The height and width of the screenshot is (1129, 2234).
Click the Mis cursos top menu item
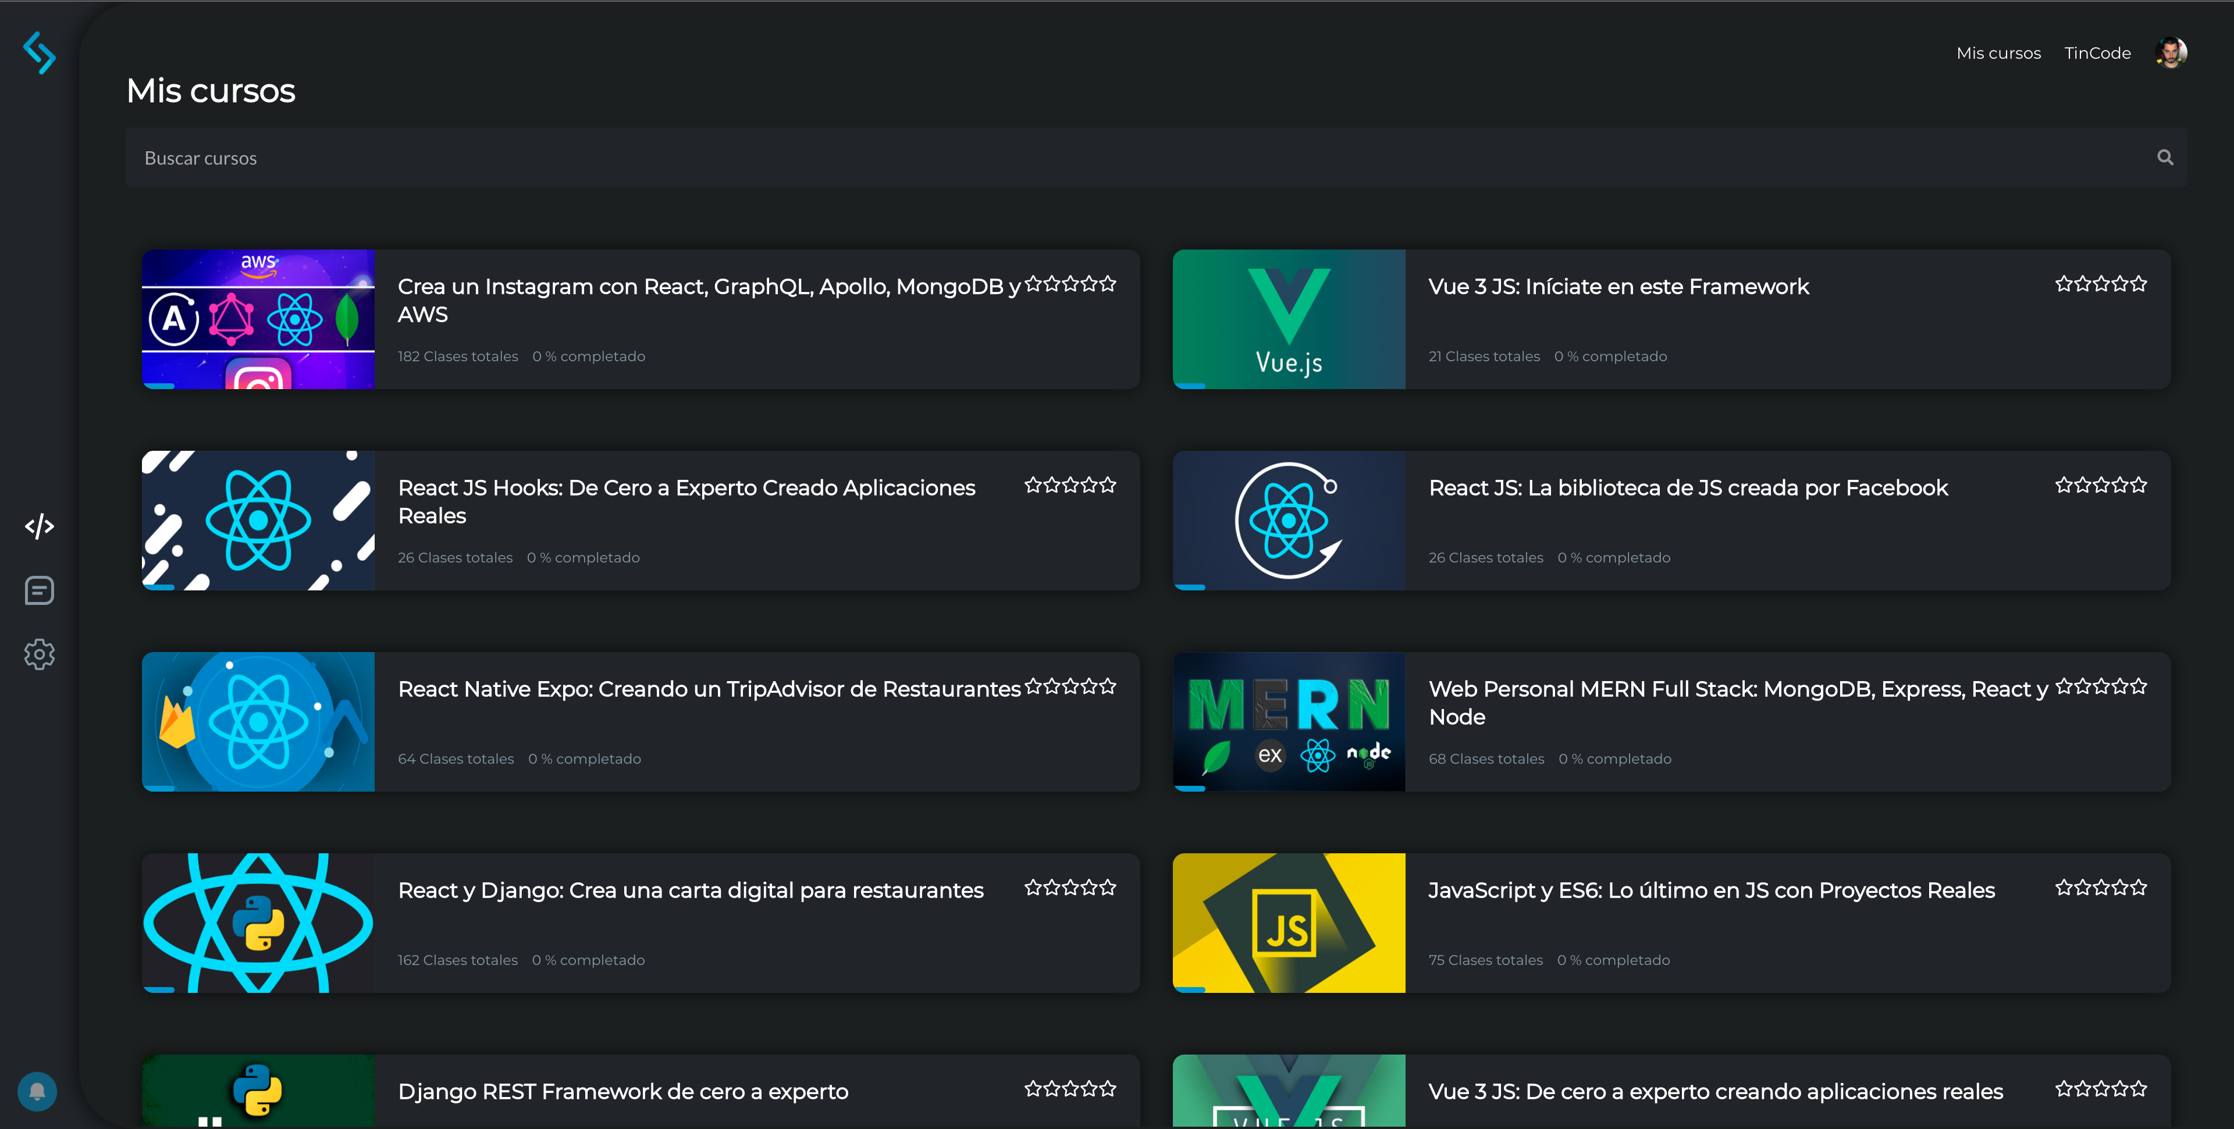click(1998, 53)
